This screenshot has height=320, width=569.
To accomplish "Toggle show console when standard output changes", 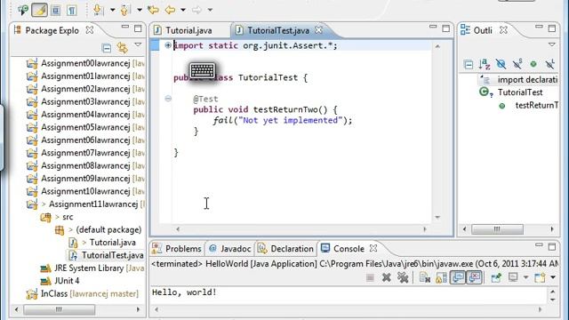I will 458,277.
